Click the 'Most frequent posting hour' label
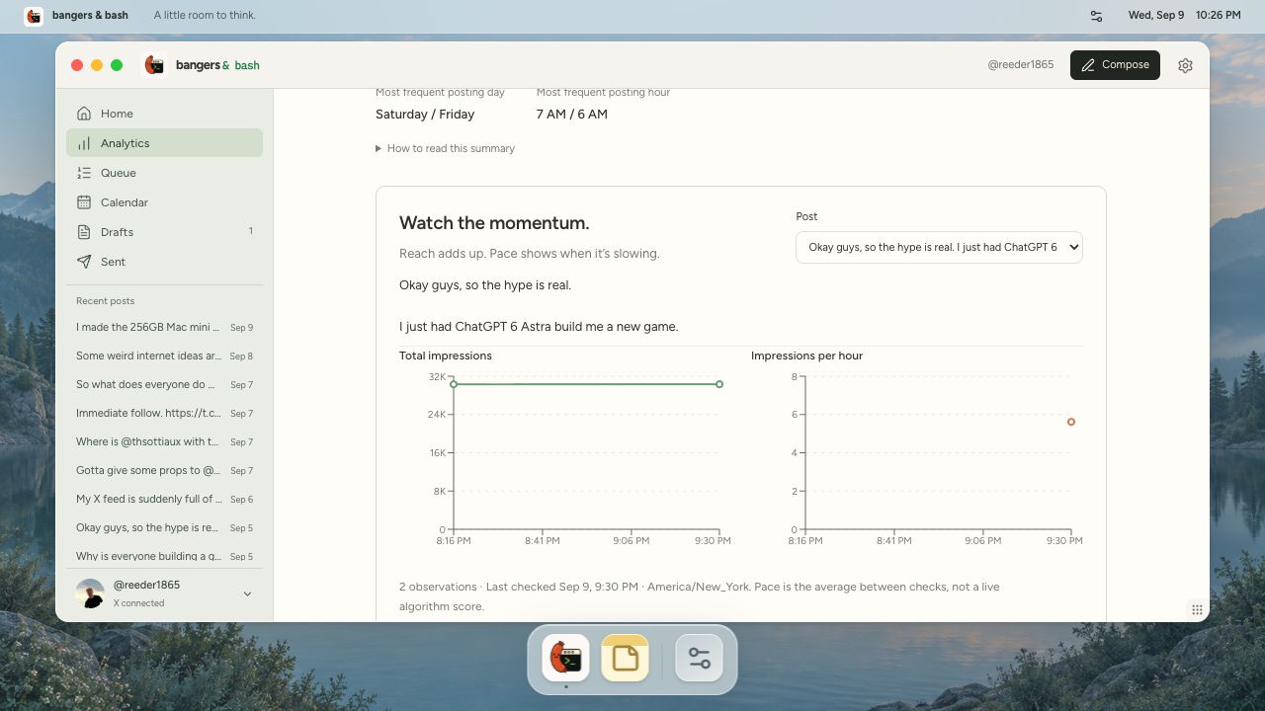The image size is (1265, 711). click(x=603, y=92)
